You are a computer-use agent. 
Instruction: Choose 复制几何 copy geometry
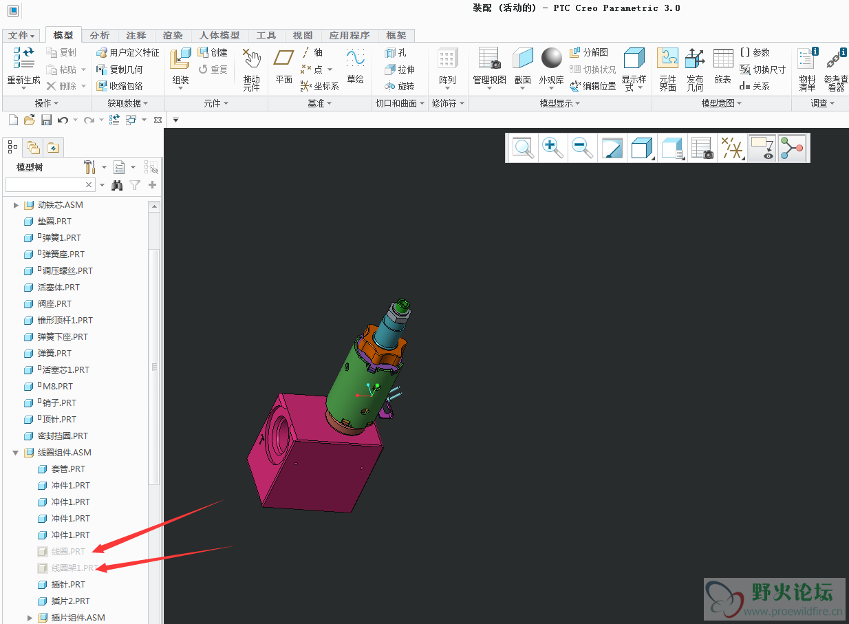click(119, 69)
